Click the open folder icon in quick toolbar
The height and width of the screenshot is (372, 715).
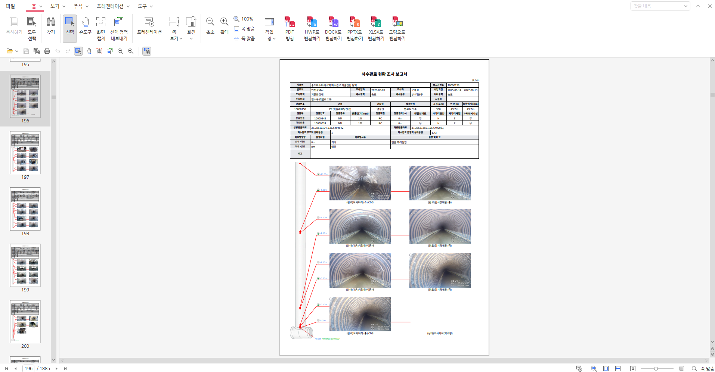9,51
